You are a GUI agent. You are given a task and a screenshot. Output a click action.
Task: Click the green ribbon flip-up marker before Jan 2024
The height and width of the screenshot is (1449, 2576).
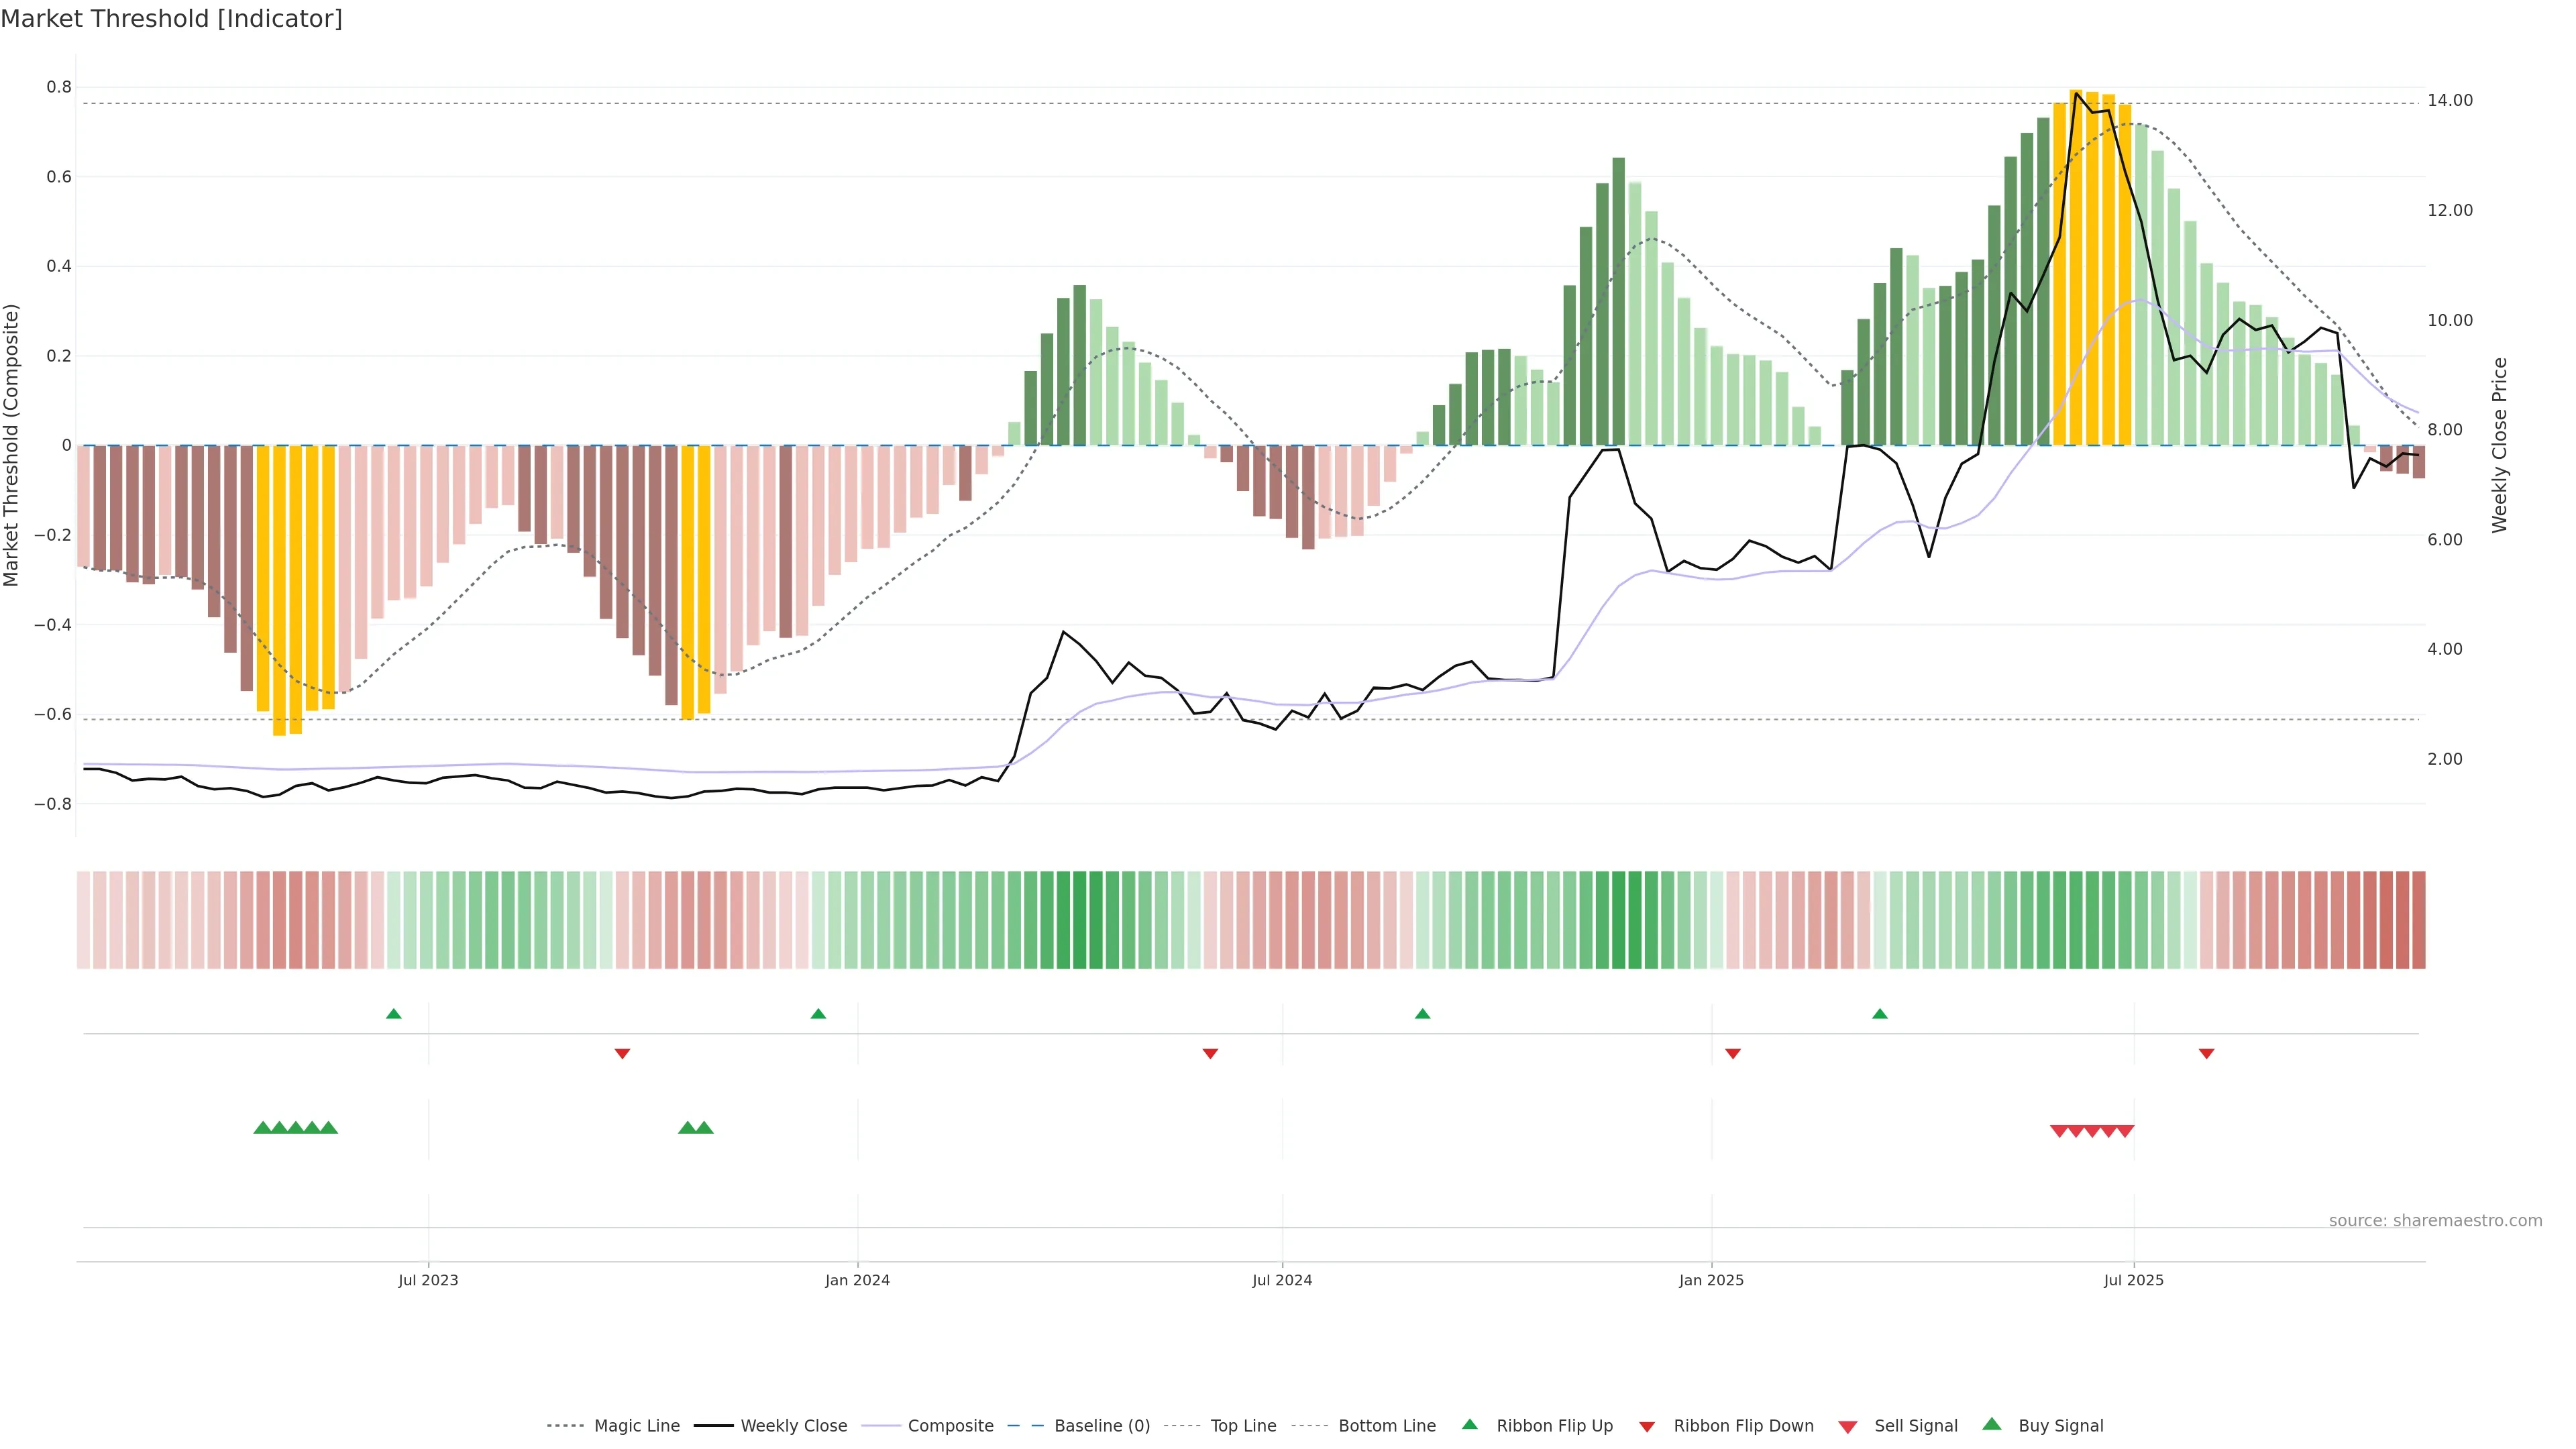[818, 1014]
